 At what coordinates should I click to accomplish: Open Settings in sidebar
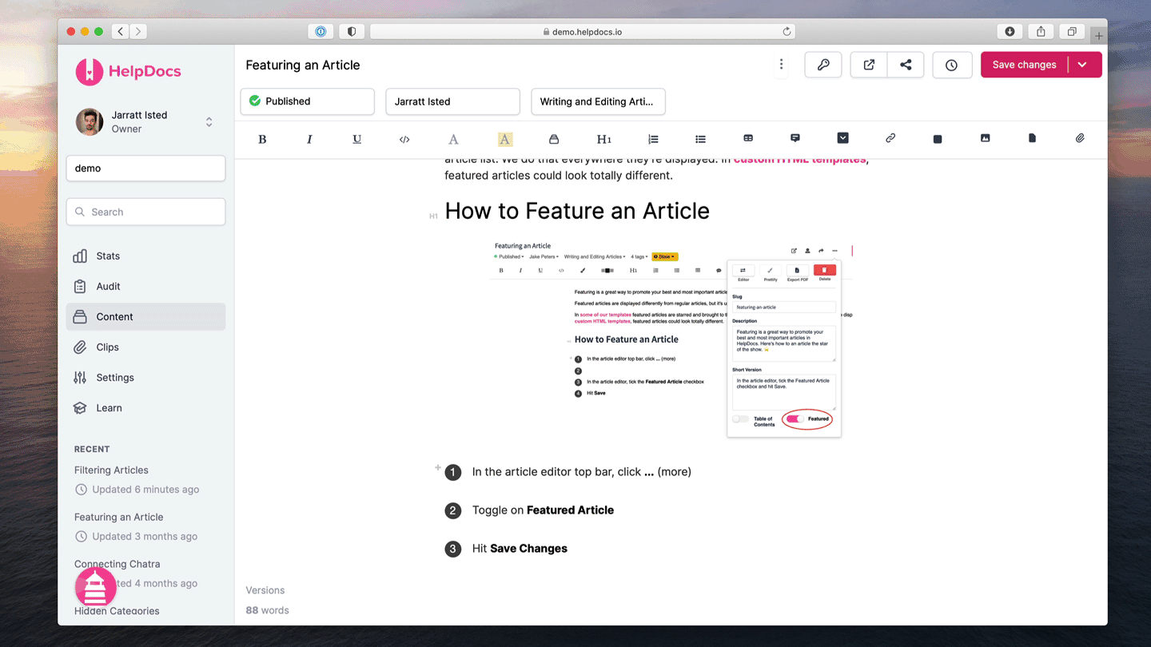tap(145, 377)
